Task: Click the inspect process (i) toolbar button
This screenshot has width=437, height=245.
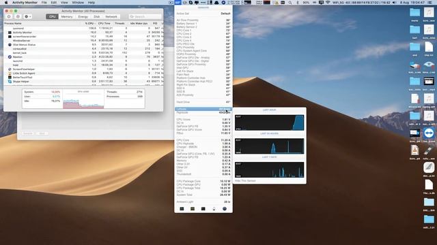Action: (x=18, y=16)
